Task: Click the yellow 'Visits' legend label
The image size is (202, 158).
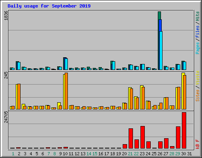Action: tap(197, 78)
